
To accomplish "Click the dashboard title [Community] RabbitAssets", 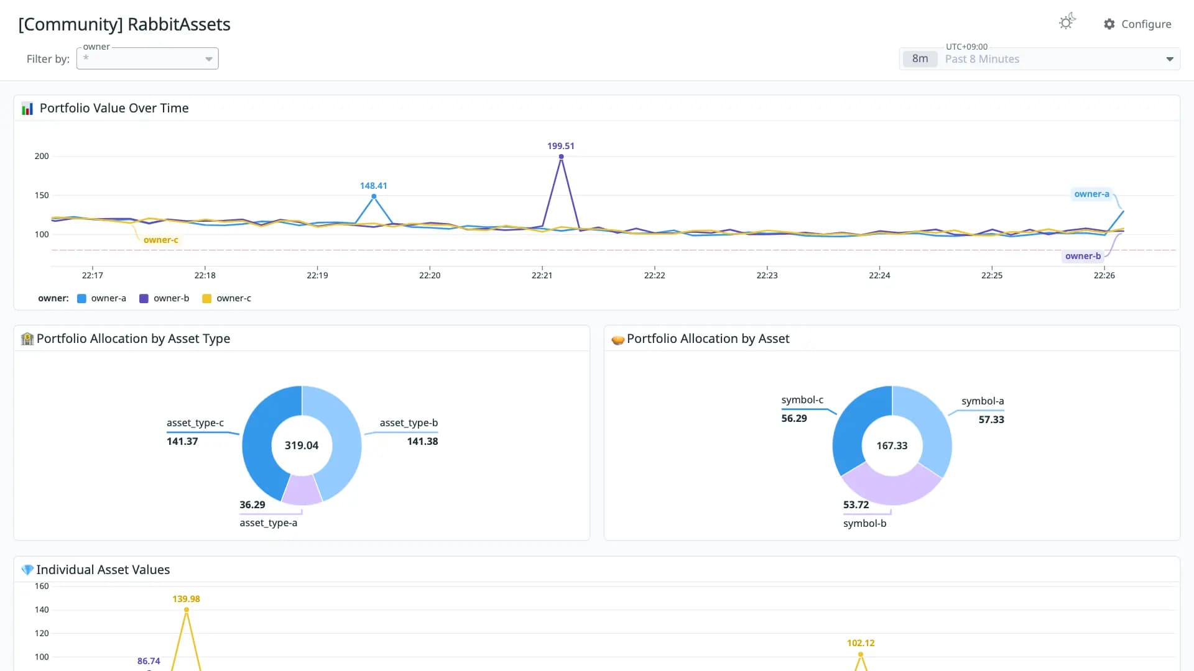I will pos(124,24).
